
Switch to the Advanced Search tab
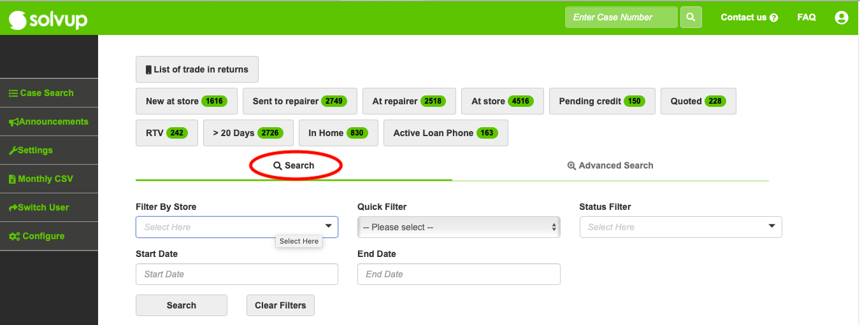pyautogui.click(x=610, y=165)
